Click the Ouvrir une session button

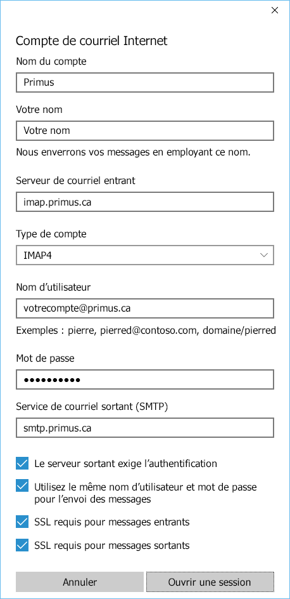click(x=210, y=582)
